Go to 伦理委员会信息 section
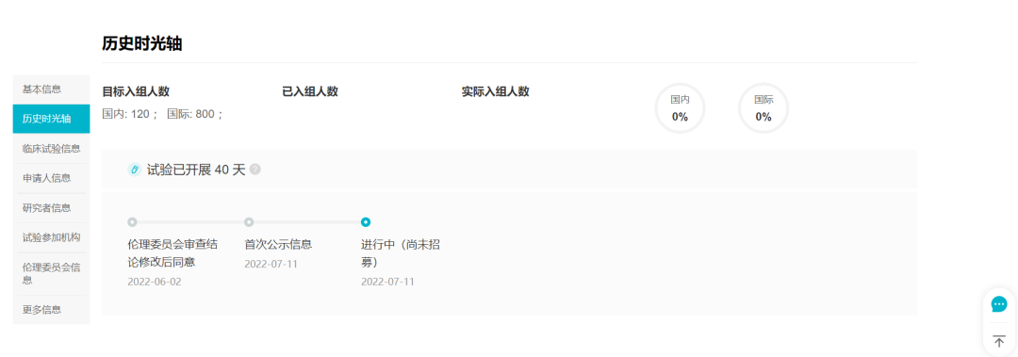 click(51, 274)
